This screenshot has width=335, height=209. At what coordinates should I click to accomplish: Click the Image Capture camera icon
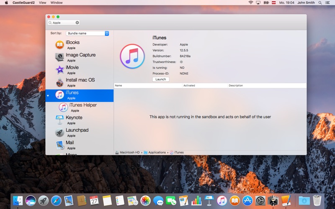pos(59,57)
